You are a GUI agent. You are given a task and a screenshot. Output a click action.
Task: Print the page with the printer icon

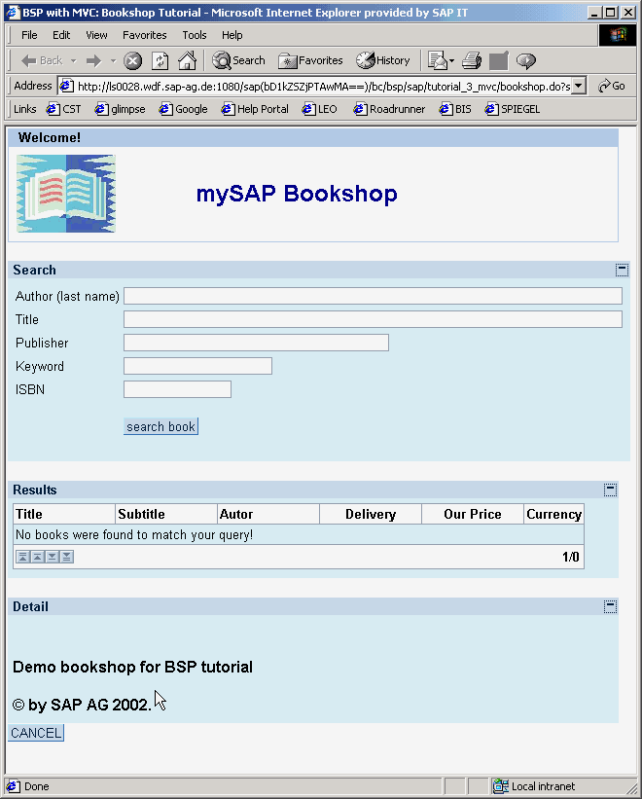coord(472,60)
